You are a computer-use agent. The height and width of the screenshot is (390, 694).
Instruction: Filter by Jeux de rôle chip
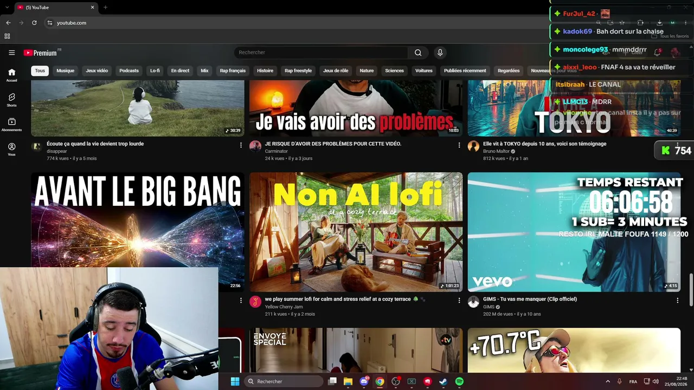[x=336, y=70]
